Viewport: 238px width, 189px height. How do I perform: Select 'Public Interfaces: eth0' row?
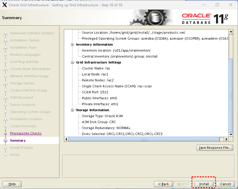tap(100, 98)
